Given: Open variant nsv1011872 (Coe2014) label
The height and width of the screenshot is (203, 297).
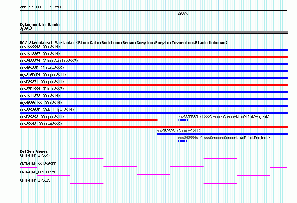Looking at the screenshot, I should coord(40,96).
